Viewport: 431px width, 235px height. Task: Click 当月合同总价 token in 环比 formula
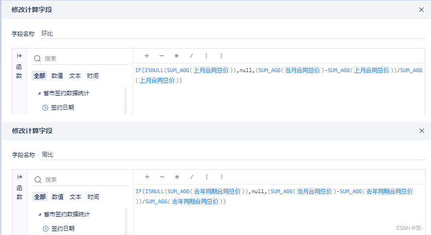click(303, 70)
